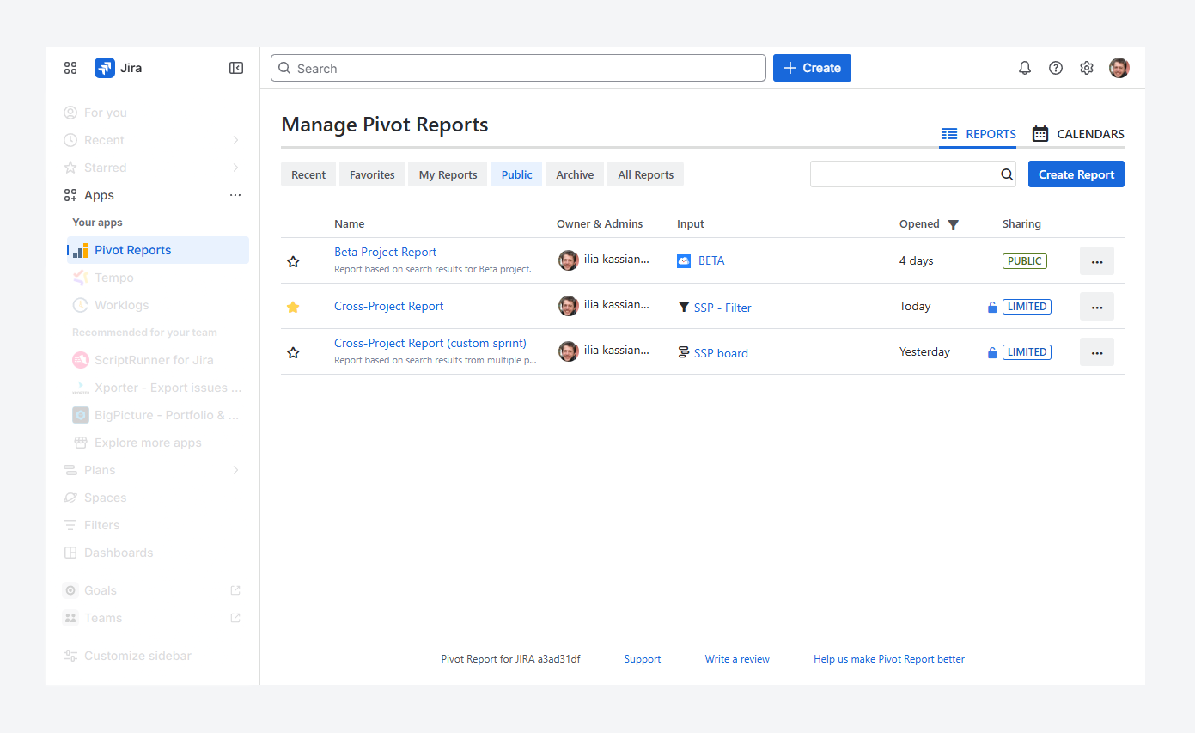Click the Write a review link

(x=737, y=659)
